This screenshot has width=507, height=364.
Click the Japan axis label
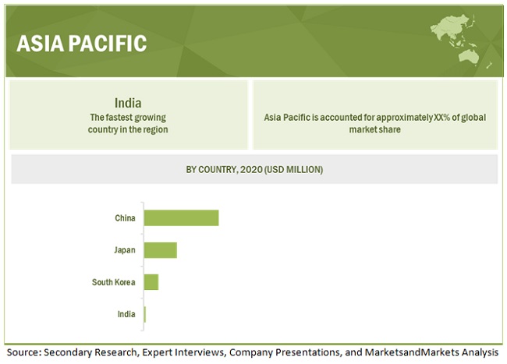point(124,250)
